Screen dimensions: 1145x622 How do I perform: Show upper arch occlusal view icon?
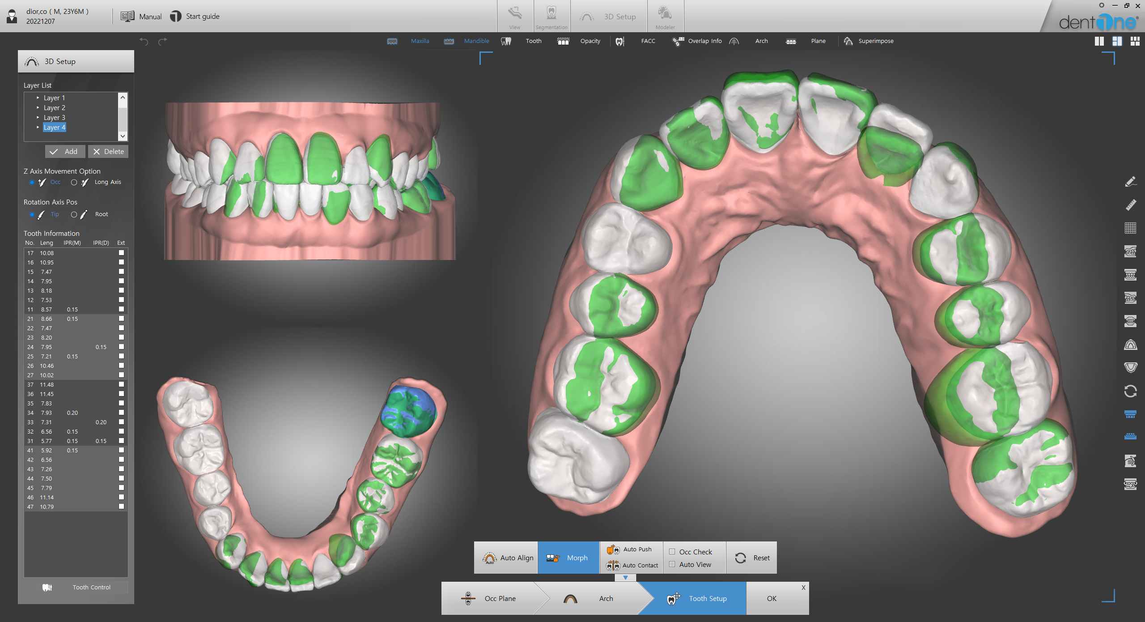tap(1130, 345)
